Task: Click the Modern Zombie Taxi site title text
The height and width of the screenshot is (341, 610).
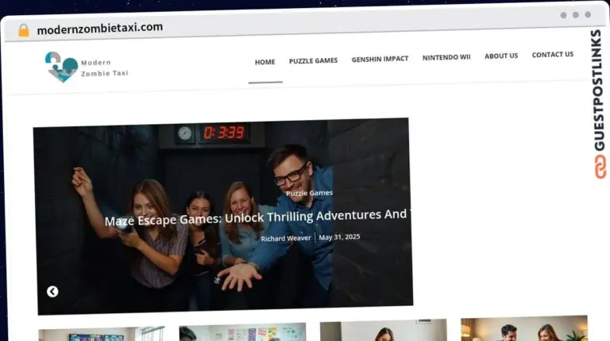Action: click(x=105, y=68)
